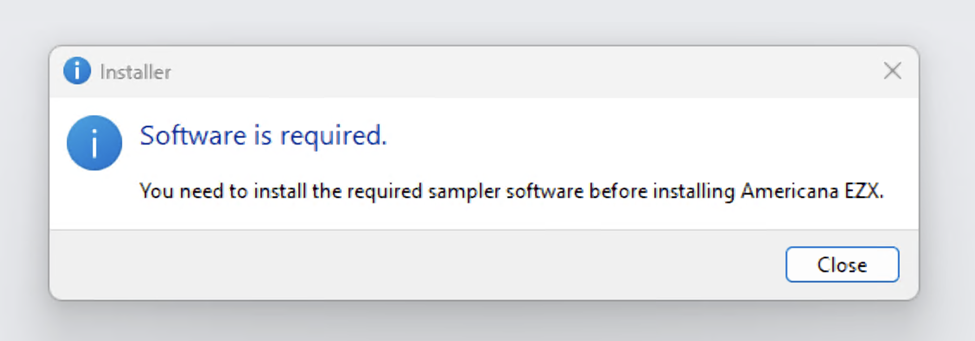
Task: Click the large blue information icon
Action: (x=94, y=143)
